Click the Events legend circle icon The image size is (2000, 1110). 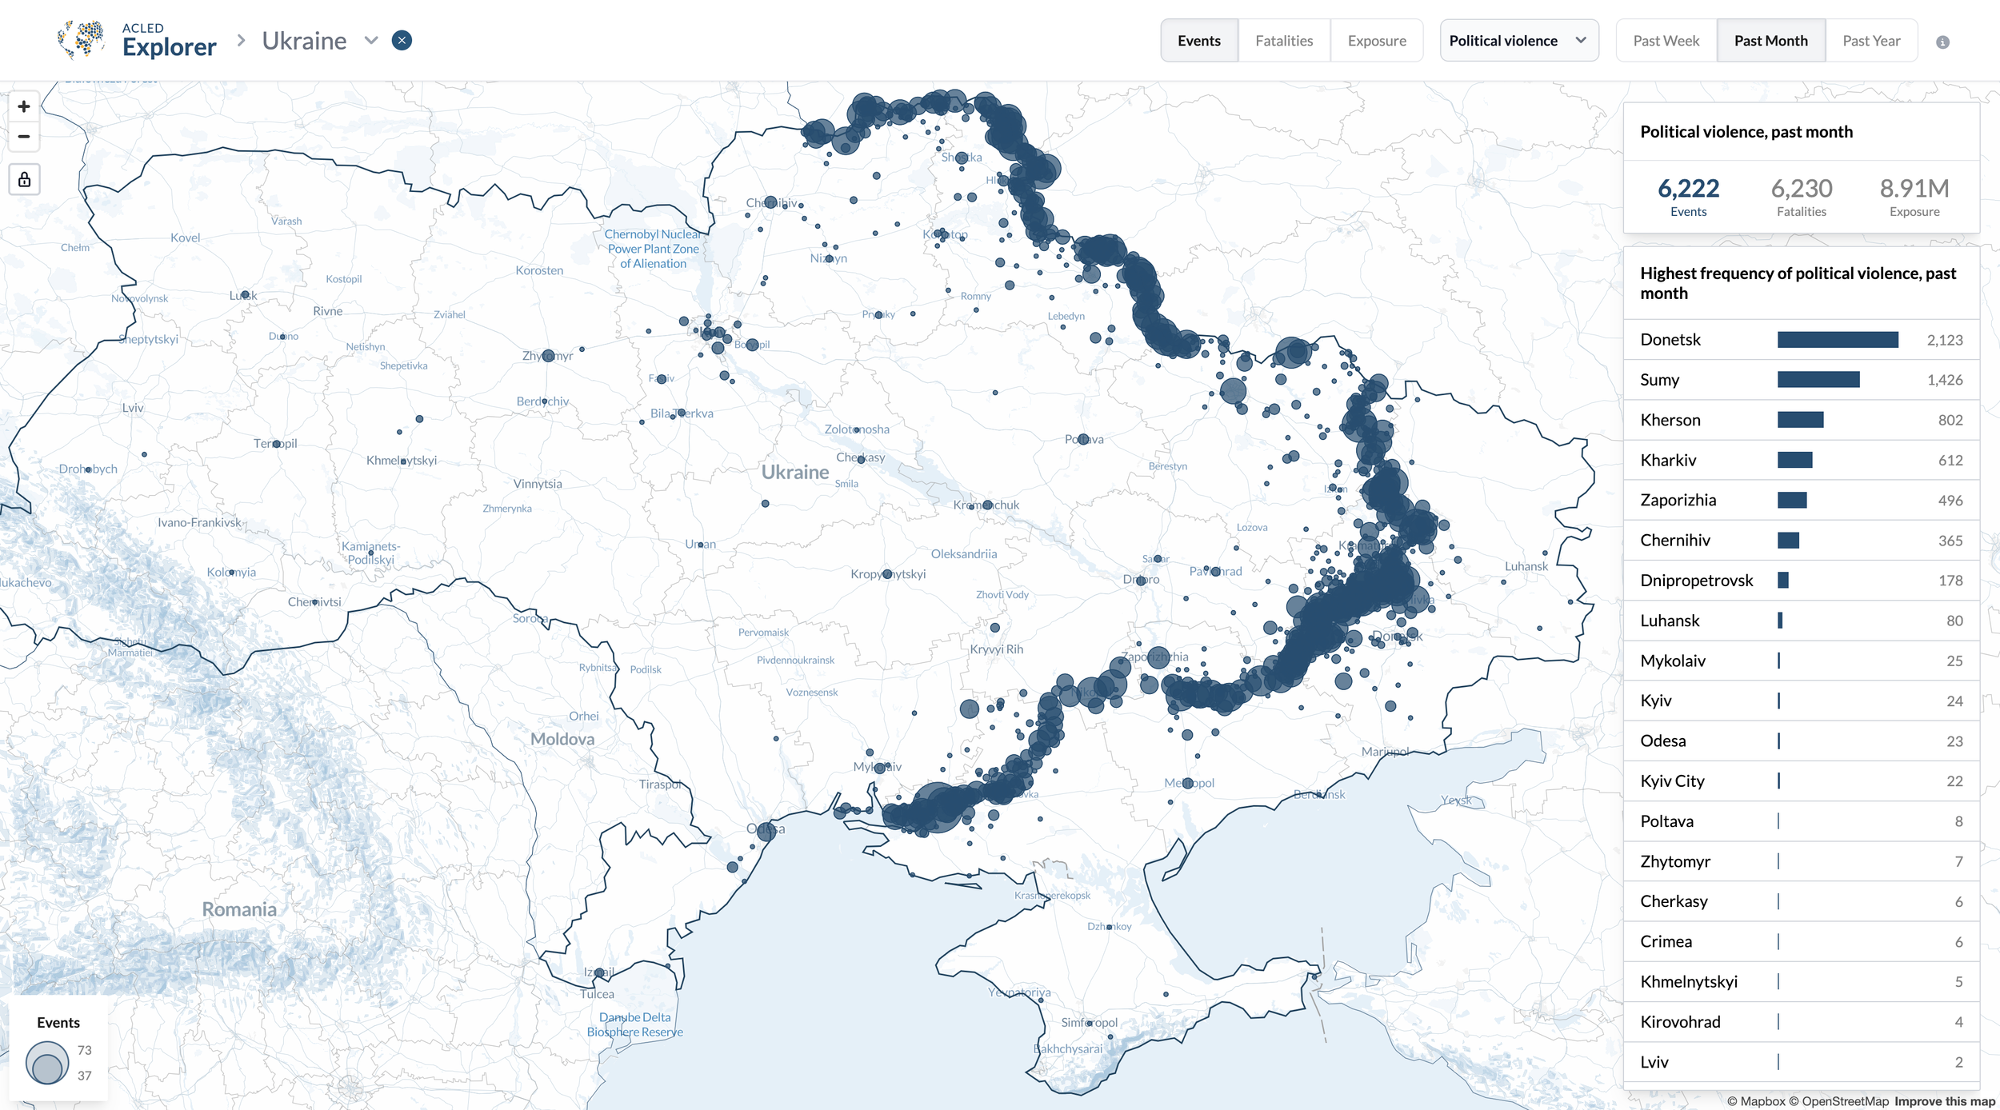[47, 1062]
